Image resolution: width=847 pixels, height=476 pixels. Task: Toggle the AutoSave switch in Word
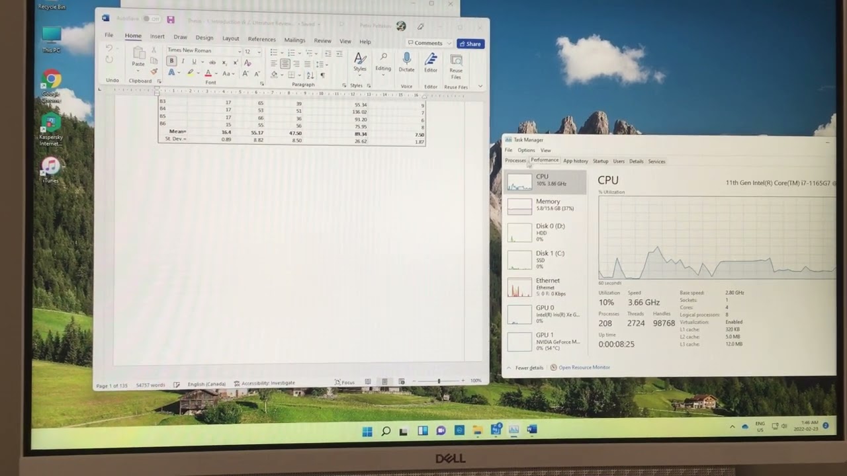pyautogui.click(x=152, y=19)
